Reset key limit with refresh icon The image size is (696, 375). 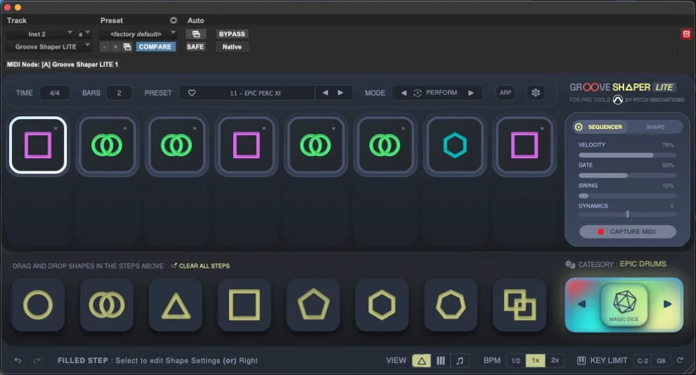680,360
